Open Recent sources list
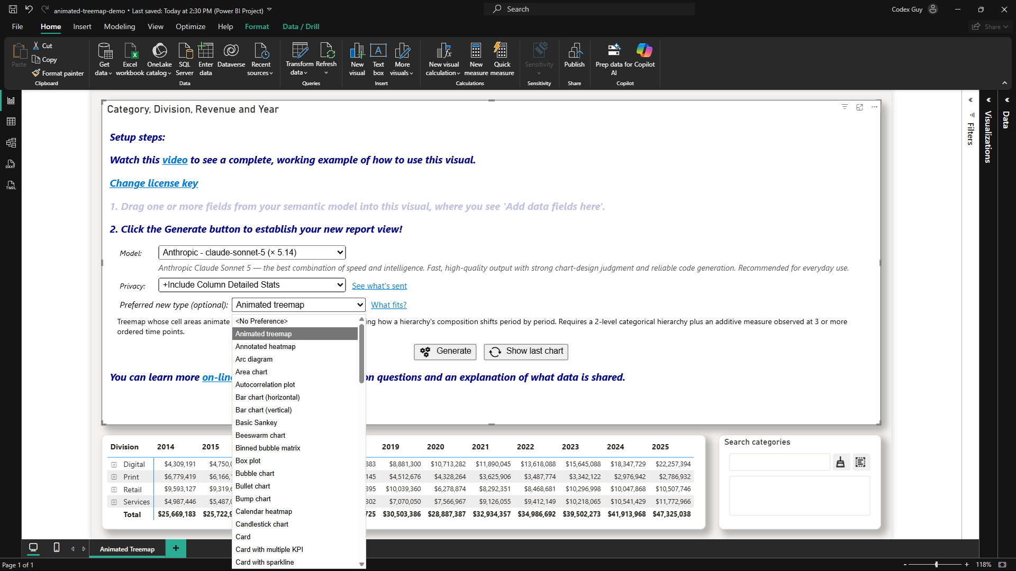 click(260, 59)
